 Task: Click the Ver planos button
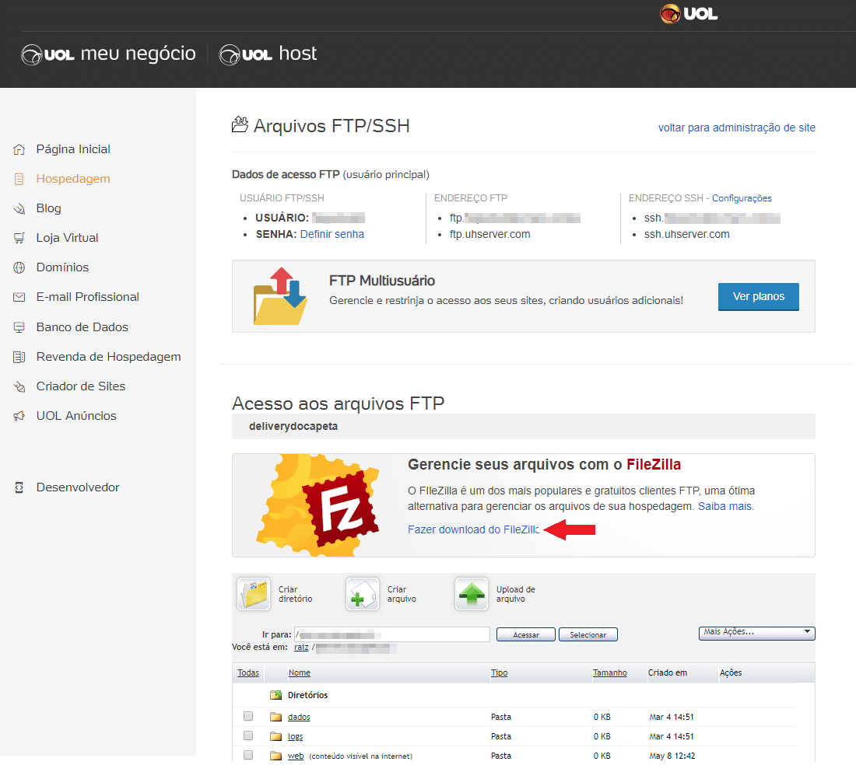tap(758, 297)
